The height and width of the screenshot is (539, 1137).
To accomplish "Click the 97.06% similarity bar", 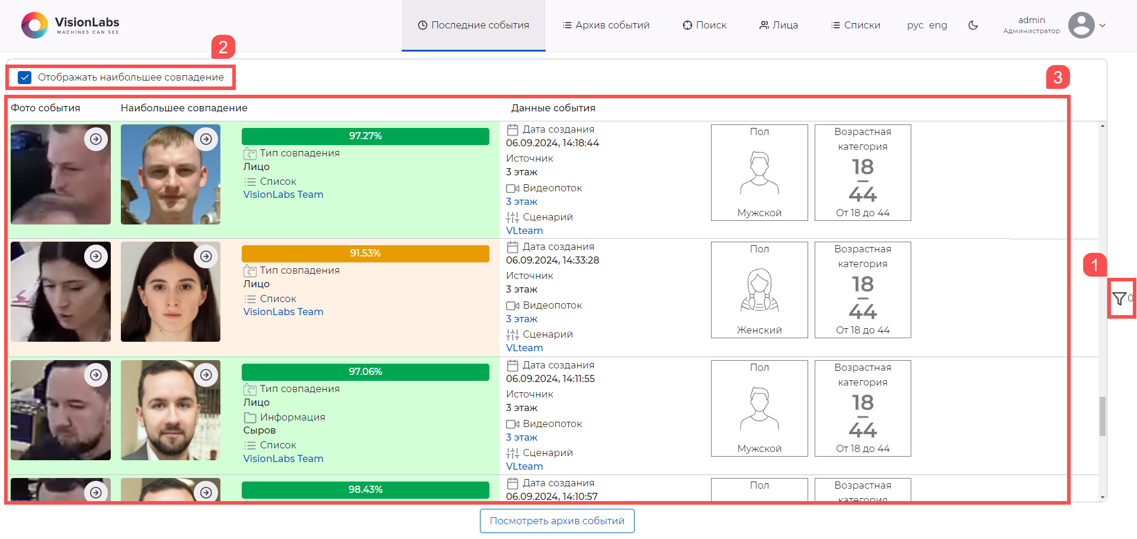I will (366, 372).
